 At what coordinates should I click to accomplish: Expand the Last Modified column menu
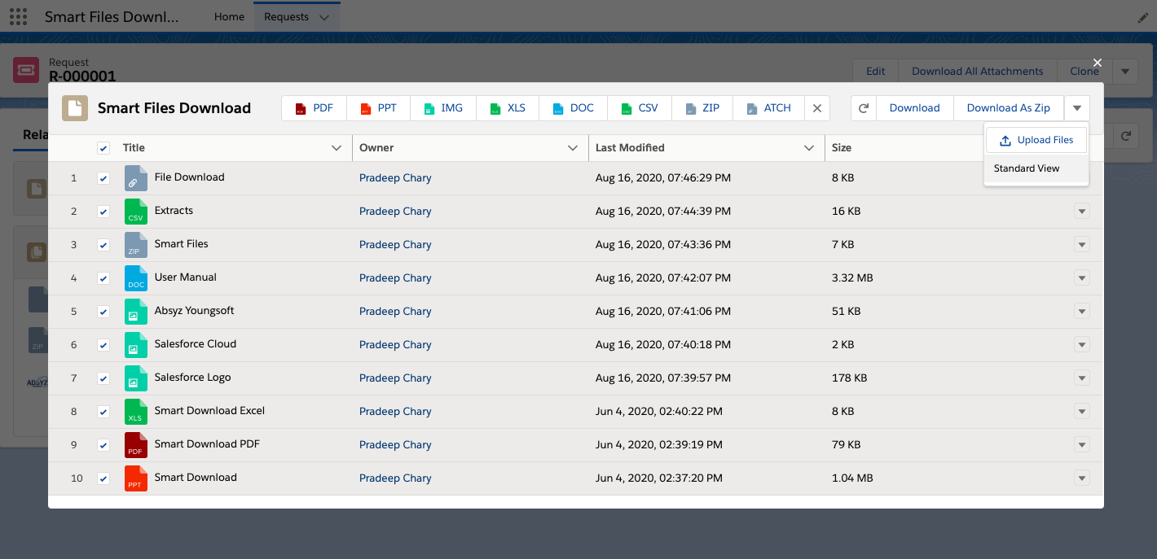click(809, 147)
